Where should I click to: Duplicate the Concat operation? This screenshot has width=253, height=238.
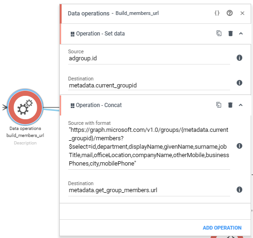click(218, 105)
